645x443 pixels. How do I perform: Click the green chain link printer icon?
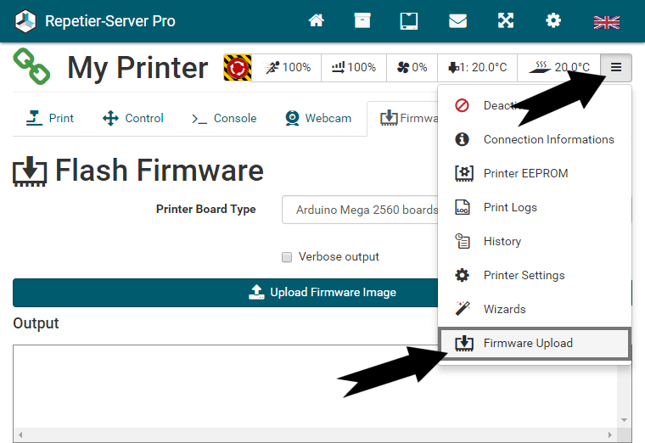pos(31,67)
